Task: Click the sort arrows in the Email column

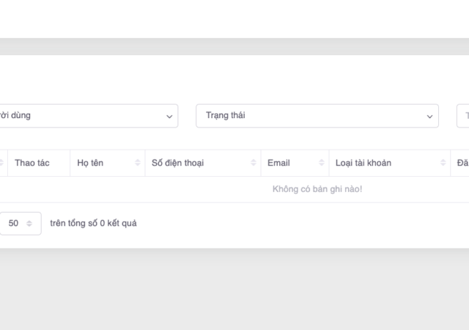Action: coord(322,163)
